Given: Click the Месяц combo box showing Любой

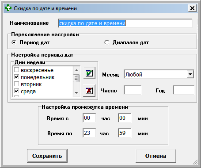Looking at the screenshot, I should coord(159,74).
